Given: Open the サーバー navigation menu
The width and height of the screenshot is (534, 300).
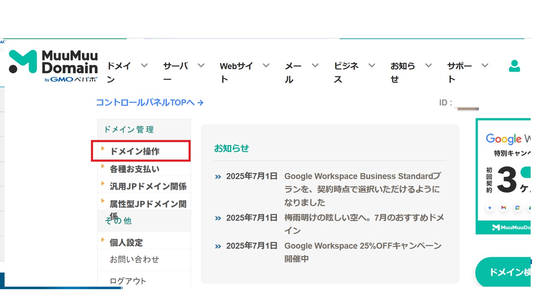Looking at the screenshot, I should [176, 72].
